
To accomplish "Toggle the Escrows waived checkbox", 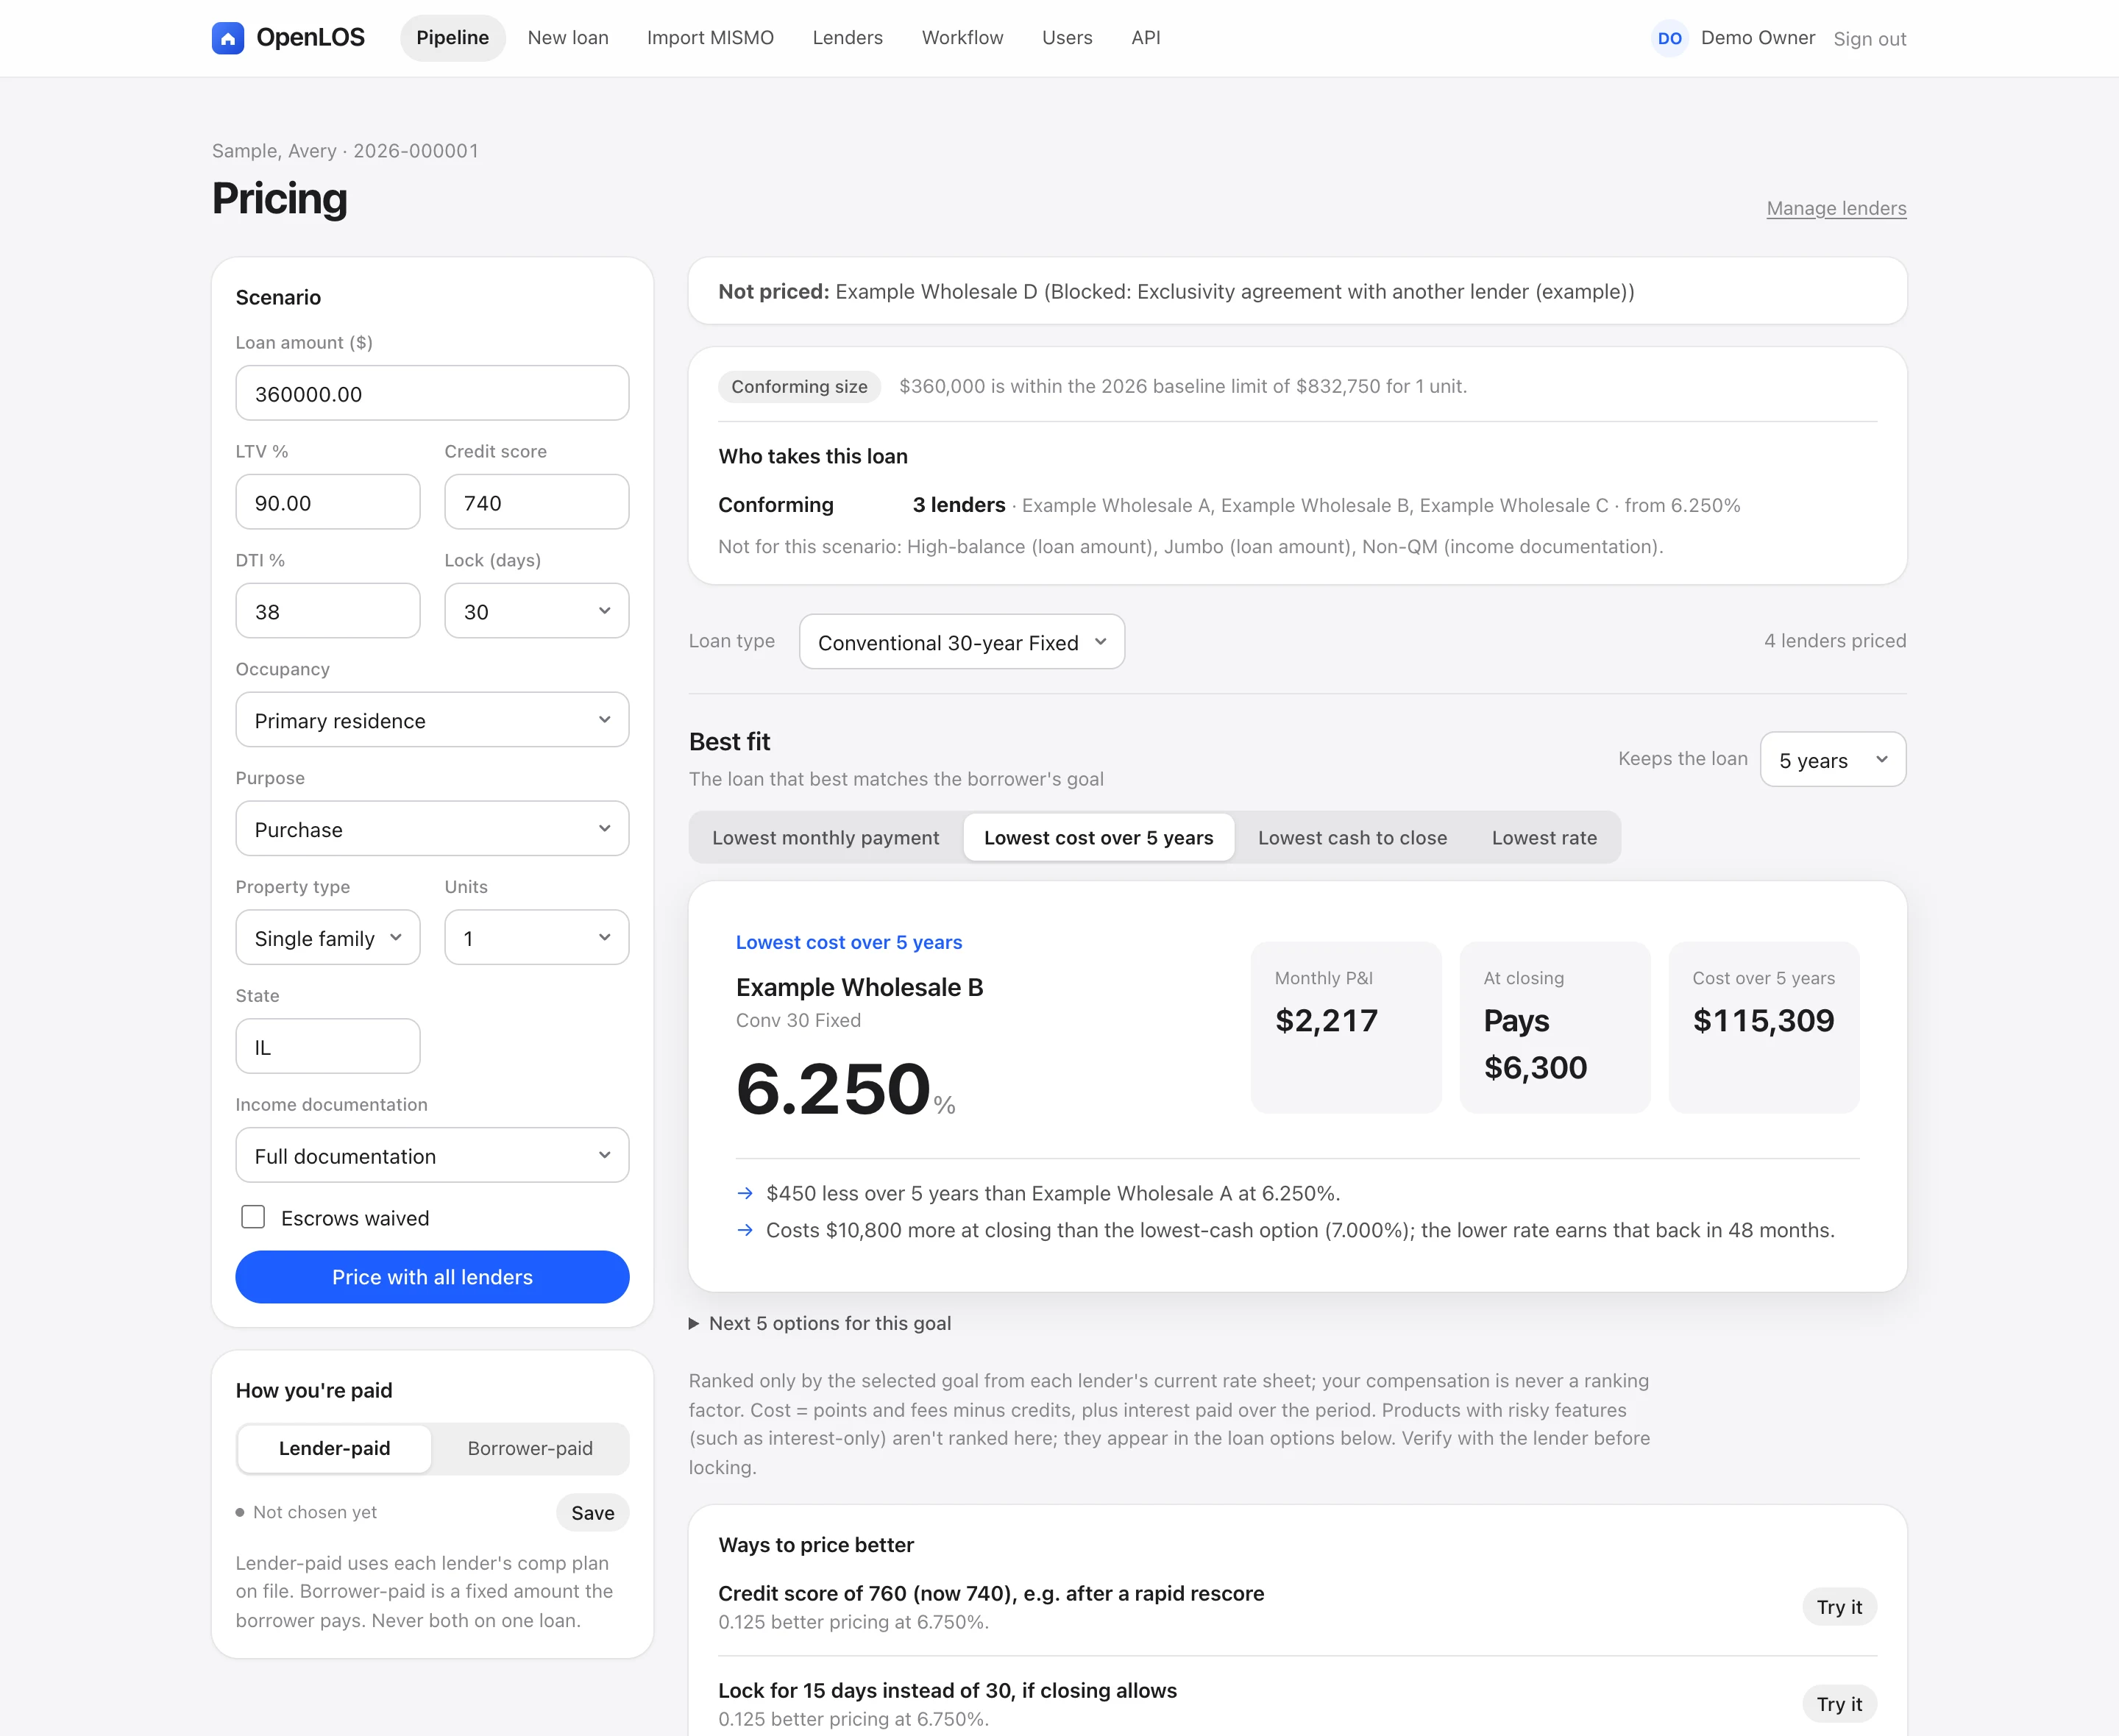I will (253, 1217).
